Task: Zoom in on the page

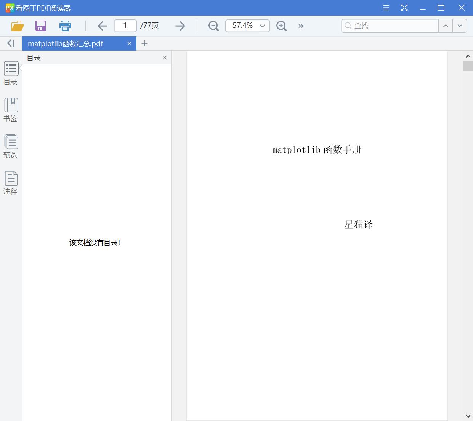Action: click(x=281, y=26)
